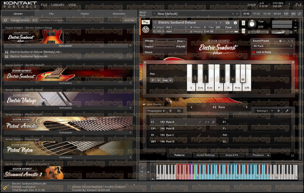304x193 pixels.
Task: Clear the library search with X icon
Action: point(120,20)
